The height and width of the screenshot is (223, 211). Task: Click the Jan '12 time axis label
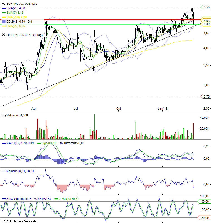(163, 108)
